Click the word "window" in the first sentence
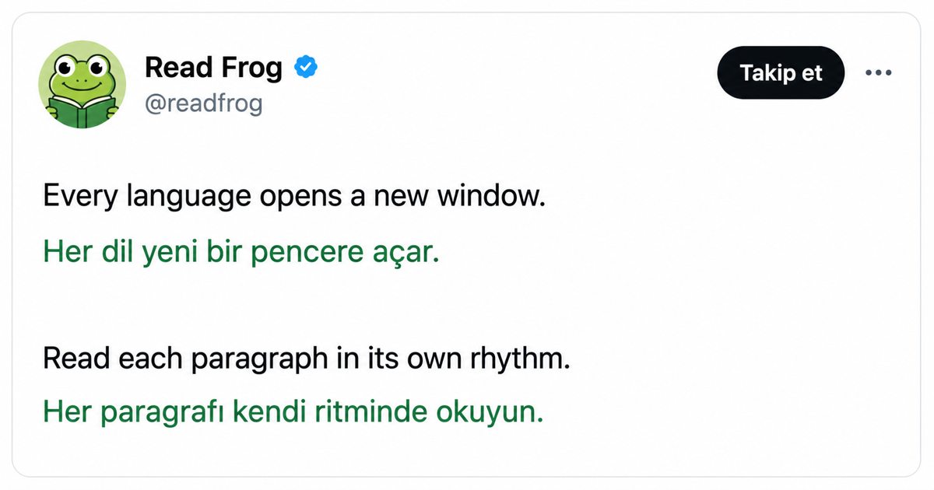The image size is (934, 490). tap(486, 195)
